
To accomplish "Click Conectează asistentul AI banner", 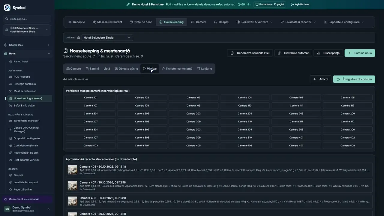I will (27, 199).
